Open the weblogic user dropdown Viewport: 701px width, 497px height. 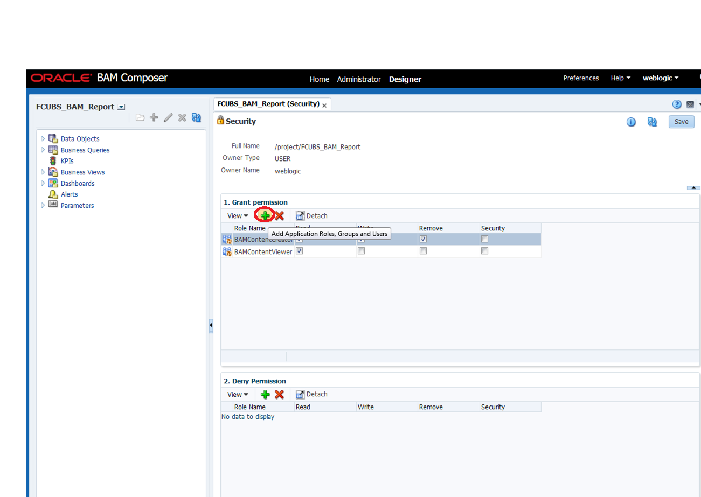(661, 78)
